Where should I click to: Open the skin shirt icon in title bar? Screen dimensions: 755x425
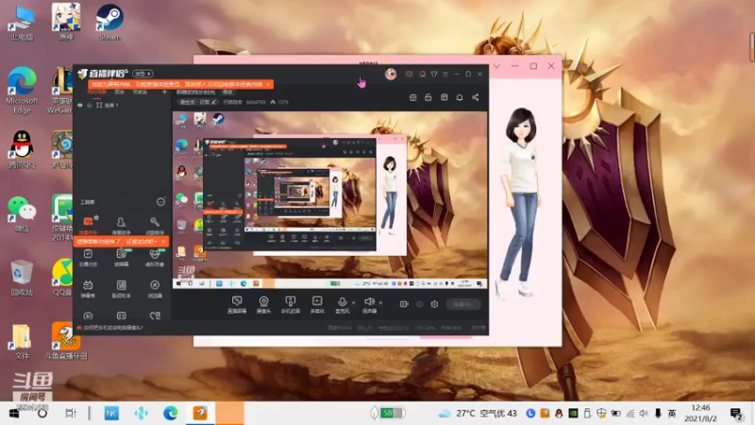tap(434, 75)
